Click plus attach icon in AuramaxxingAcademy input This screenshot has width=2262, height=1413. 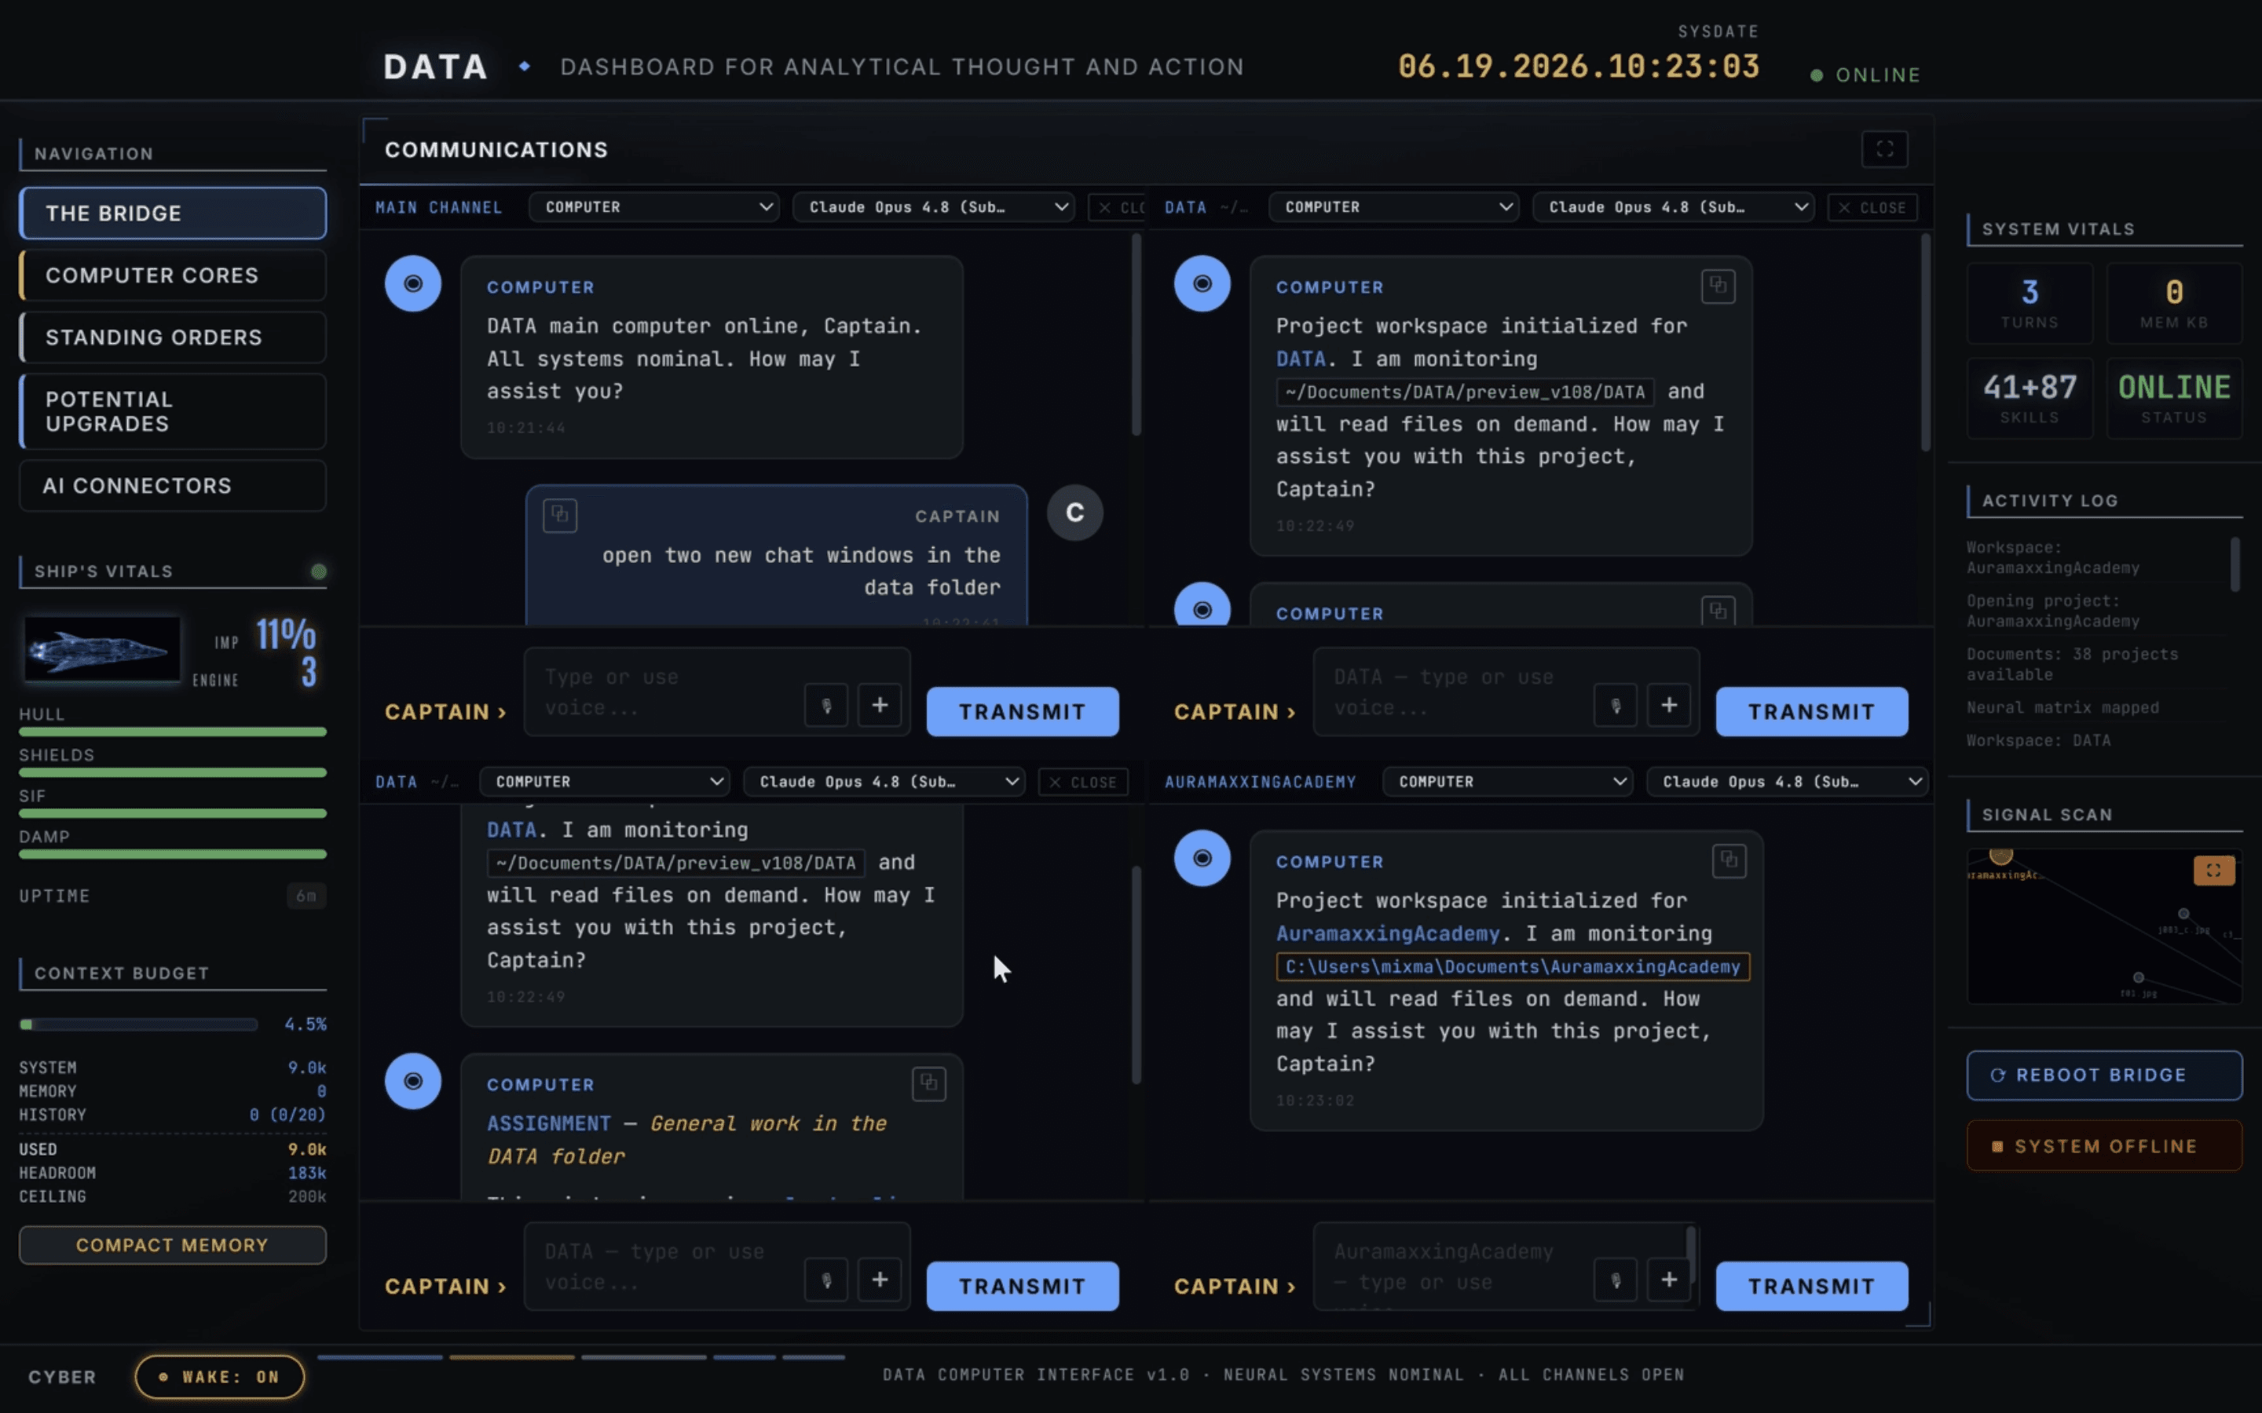click(1668, 1280)
